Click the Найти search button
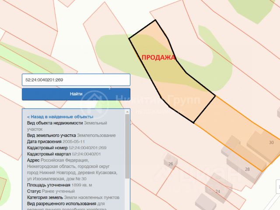 [x=76, y=94]
